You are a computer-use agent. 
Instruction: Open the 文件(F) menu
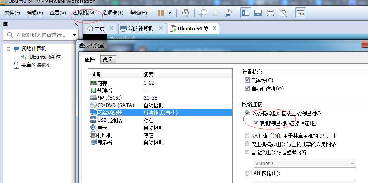point(12,13)
